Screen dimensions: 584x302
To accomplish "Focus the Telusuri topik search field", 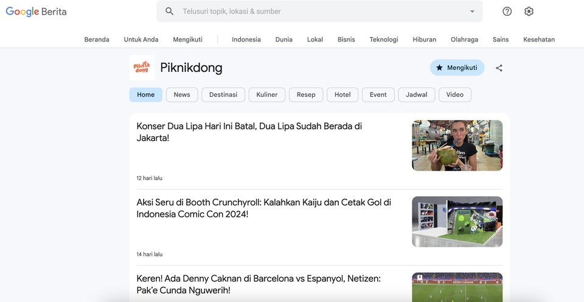I will (x=319, y=11).
